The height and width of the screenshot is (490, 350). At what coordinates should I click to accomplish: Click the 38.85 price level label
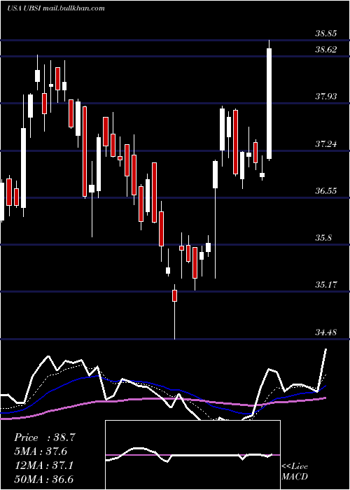point(326,33)
